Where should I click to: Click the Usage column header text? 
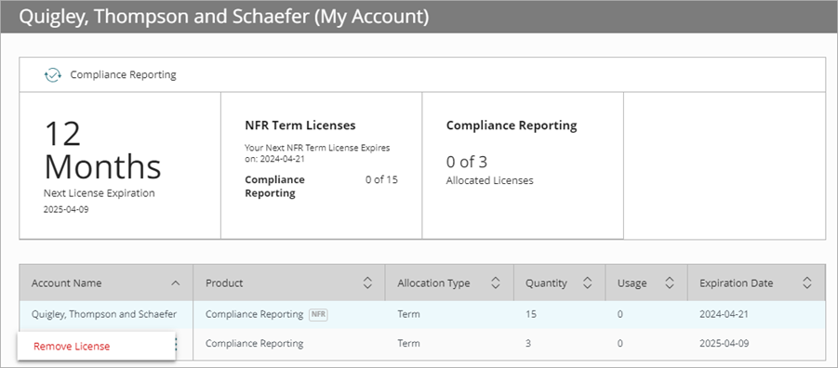point(632,283)
